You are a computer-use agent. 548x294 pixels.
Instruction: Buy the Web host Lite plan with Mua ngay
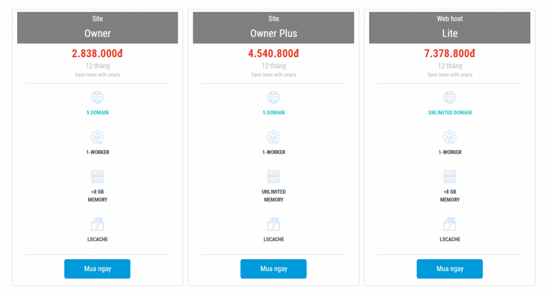(450, 269)
